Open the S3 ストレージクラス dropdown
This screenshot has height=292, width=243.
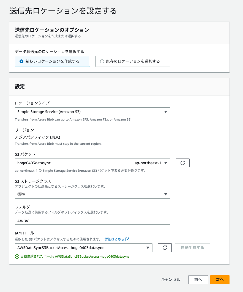166,194
